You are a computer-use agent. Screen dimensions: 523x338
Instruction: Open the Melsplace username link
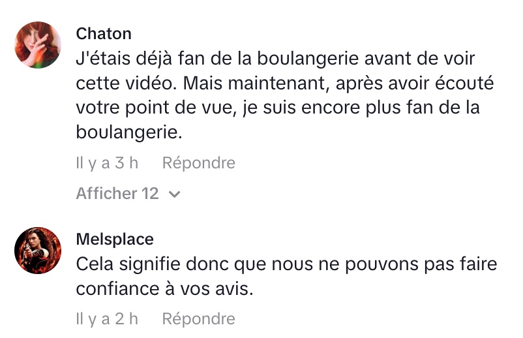point(115,239)
